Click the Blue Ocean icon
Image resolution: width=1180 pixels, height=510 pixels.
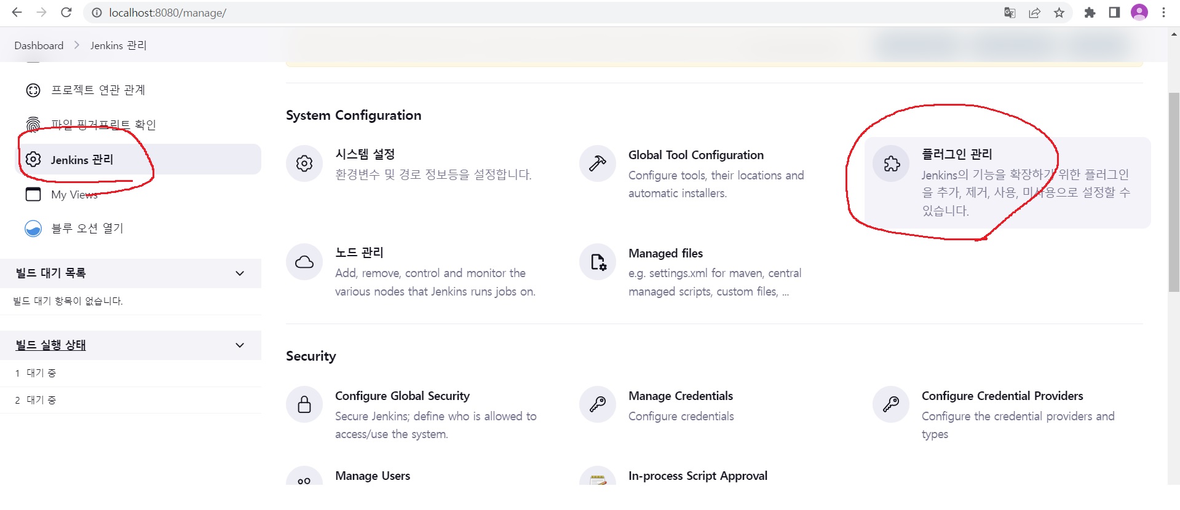click(33, 229)
